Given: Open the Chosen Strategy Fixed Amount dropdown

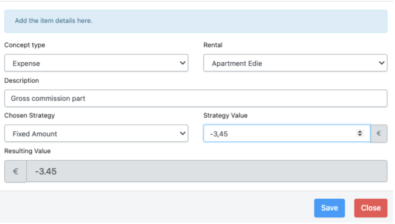Looking at the screenshot, I should [x=95, y=134].
